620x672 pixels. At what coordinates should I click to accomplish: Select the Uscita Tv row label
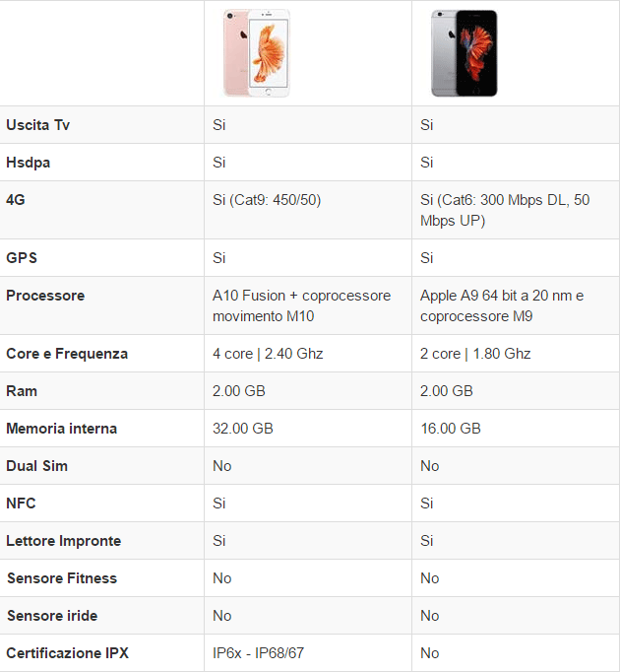click(x=37, y=125)
